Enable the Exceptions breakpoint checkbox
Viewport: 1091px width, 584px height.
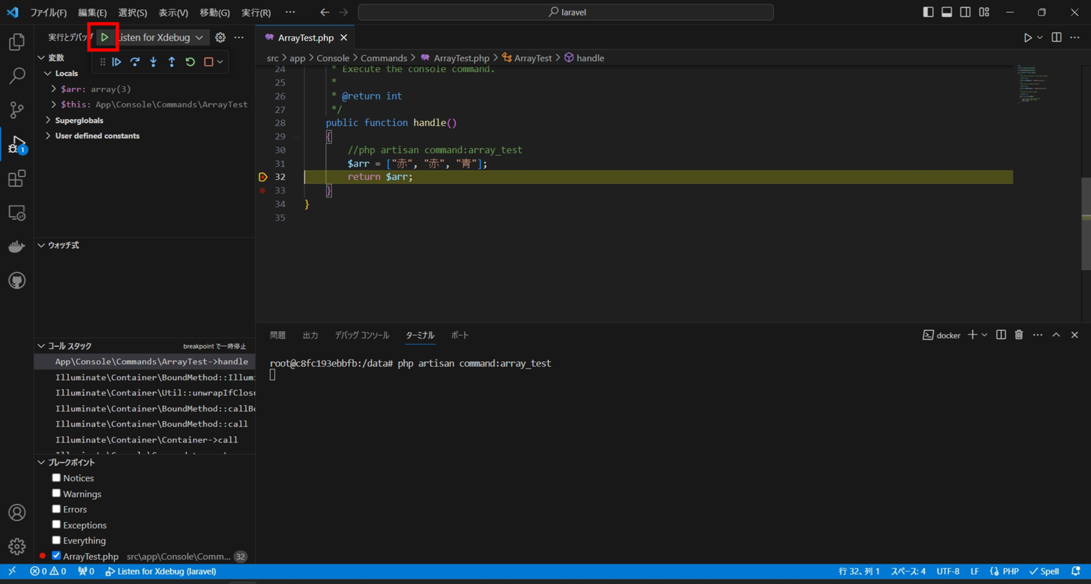pos(56,524)
